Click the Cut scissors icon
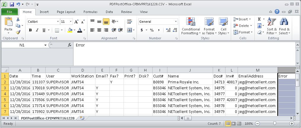The width and height of the screenshot is (301, 128). point(18,20)
